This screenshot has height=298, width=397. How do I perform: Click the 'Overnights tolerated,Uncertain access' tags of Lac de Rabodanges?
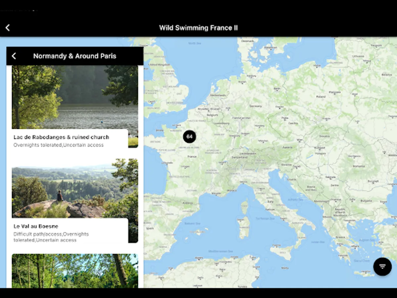59,145
